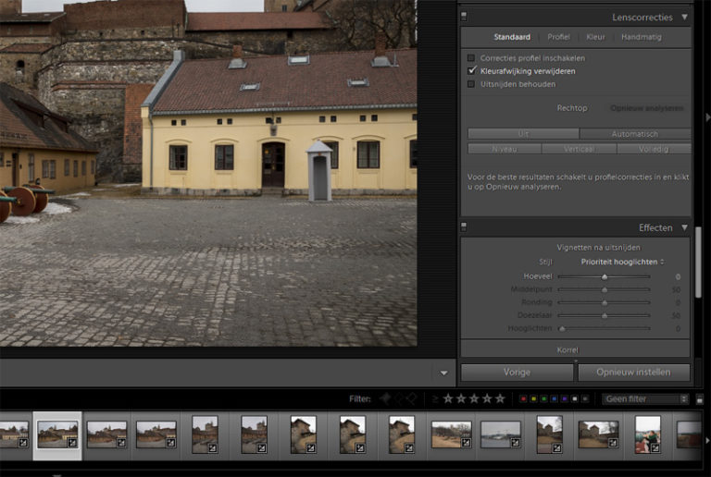Filter by blue color label
The height and width of the screenshot is (477, 711).
point(555,398)
